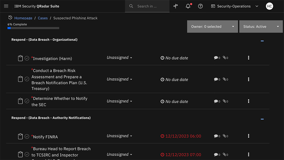The image size is (284, 160).
Task: Open Conduct a Breach Risk Assessment task name
Action: click(x=59, y=80)
